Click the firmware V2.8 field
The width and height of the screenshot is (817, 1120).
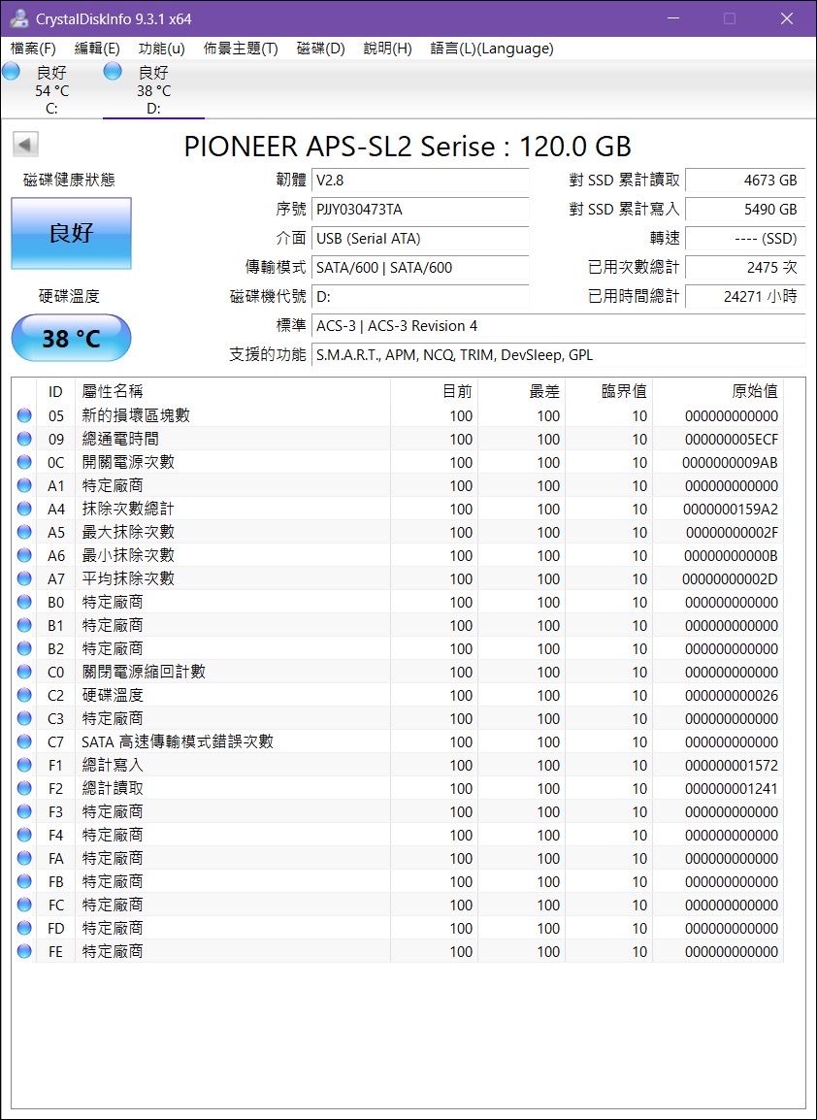pyautogui.click(x=421, y=181)
